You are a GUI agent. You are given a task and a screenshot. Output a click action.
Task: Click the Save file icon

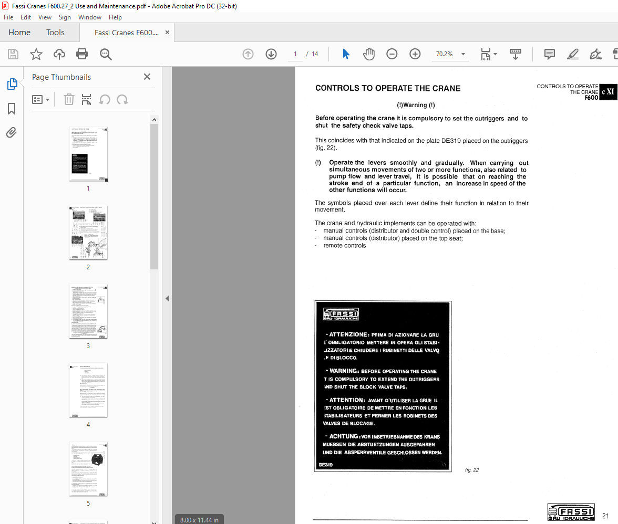pos(13,54)
